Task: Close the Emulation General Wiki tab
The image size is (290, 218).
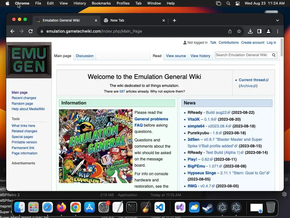Action: click(96, 20)
